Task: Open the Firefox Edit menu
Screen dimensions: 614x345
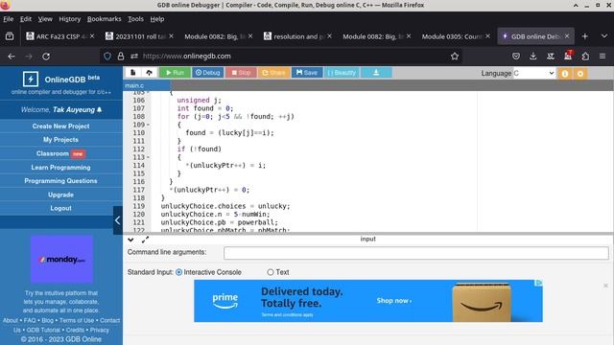Action: point(26,19)
